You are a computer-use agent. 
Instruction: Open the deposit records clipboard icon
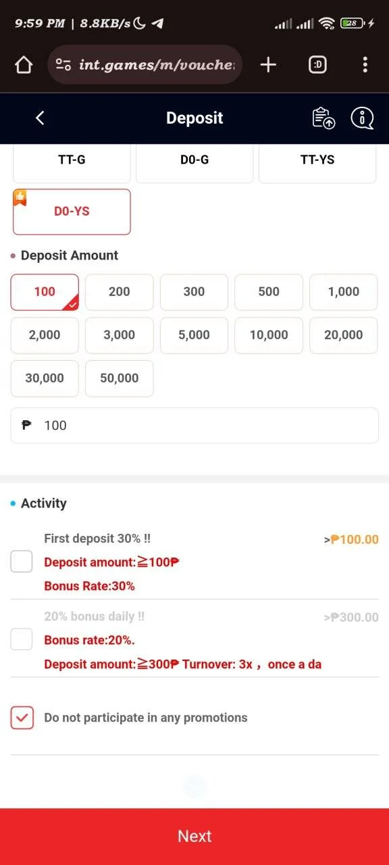(x=323, y=118)
